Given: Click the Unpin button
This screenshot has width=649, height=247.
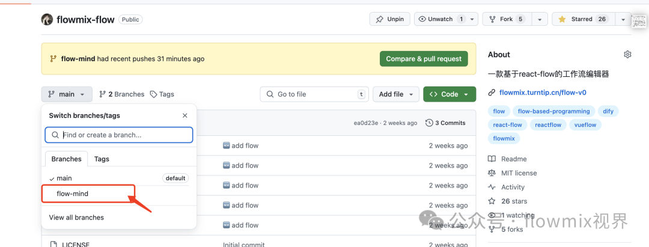Looking at the screenshot, I should tap(390, 19).
